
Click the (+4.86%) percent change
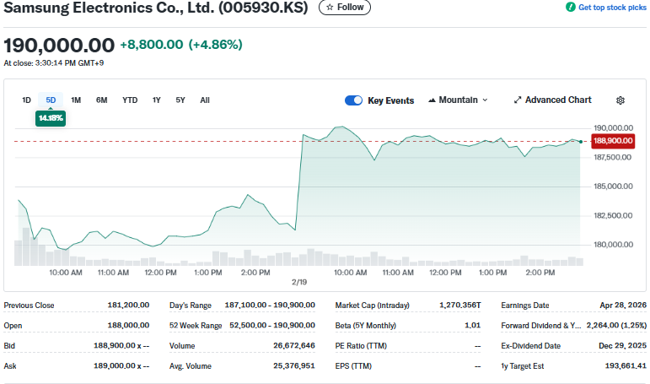tap(216, 45)
